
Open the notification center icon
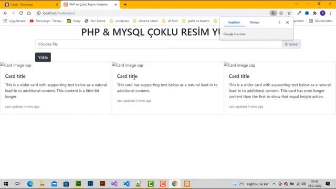[328, 184]
